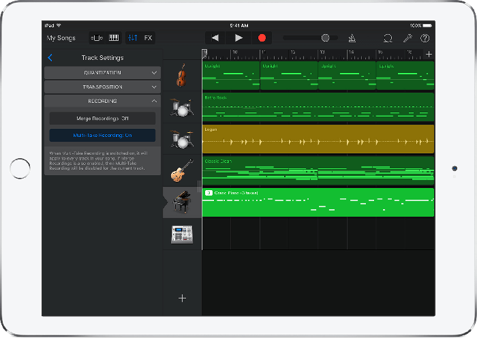Click the master volume slider knob
Image resolution: width=477 pixels, height=338 pixels.
point(326,37)
